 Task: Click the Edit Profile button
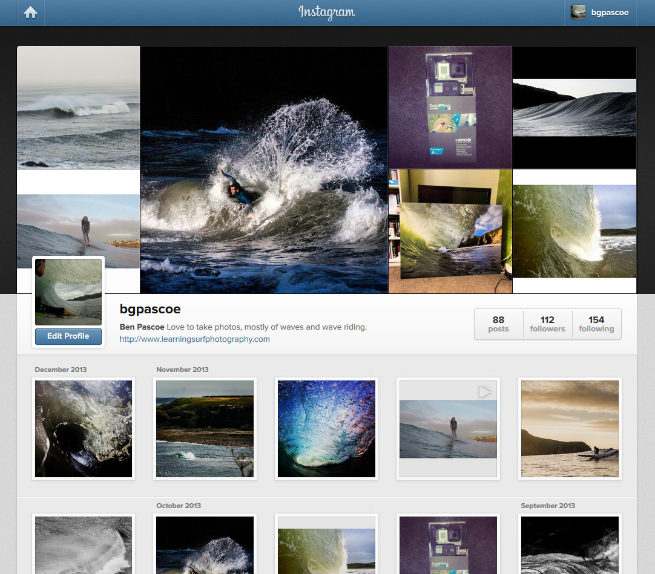68,336
